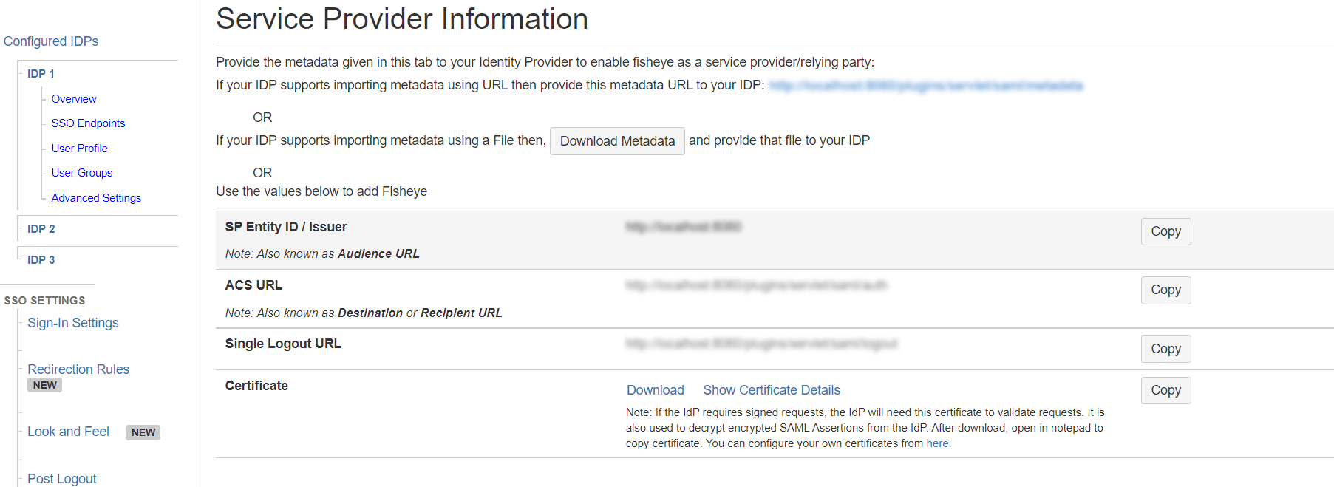Image resolution: width=1334 pixels, height=487 pixels.
Task: Open the blurred metadata URL link
Action: pos(925,86)
